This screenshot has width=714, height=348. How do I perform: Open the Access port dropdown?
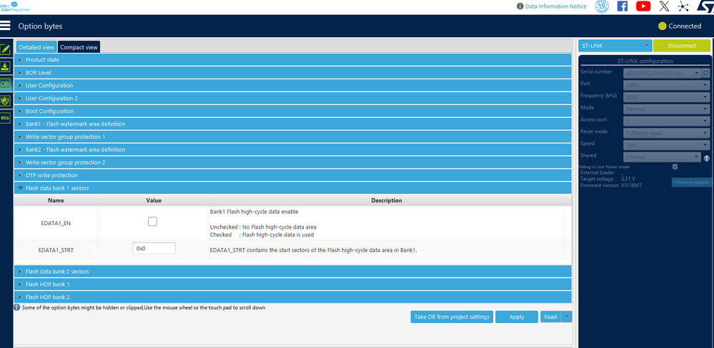tap(666, 121)
